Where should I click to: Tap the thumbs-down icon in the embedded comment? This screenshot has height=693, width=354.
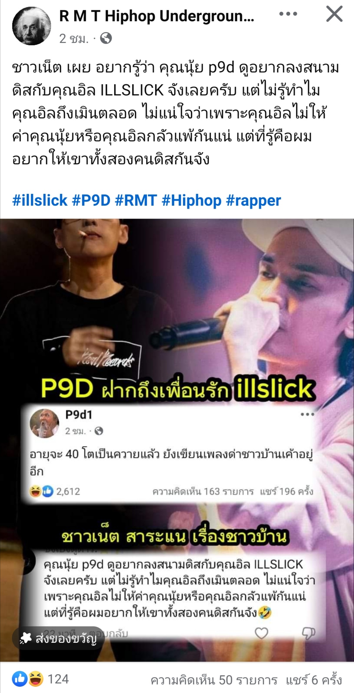pyautogui.click(x=308, y=633)
